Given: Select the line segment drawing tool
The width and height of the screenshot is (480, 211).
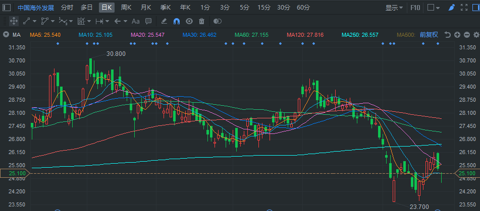Looking at the screenshot, I should pos(27,21).
